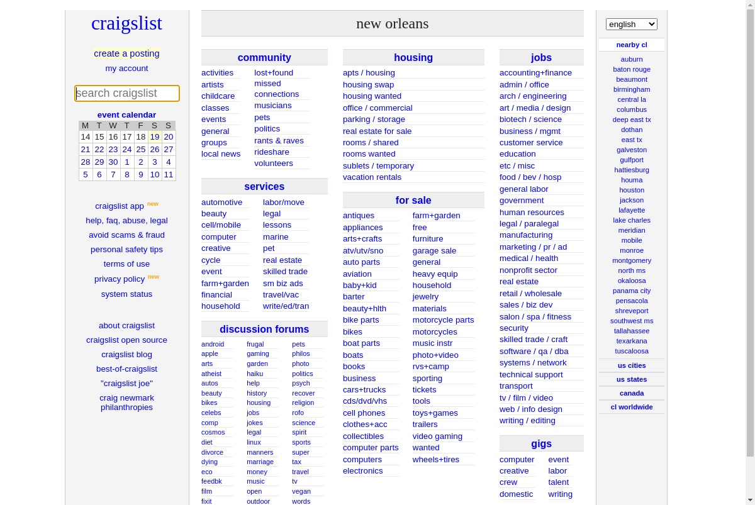Open the english language dropdown
This screenshot has height=505, width=755.
click(x=631, y=24)
